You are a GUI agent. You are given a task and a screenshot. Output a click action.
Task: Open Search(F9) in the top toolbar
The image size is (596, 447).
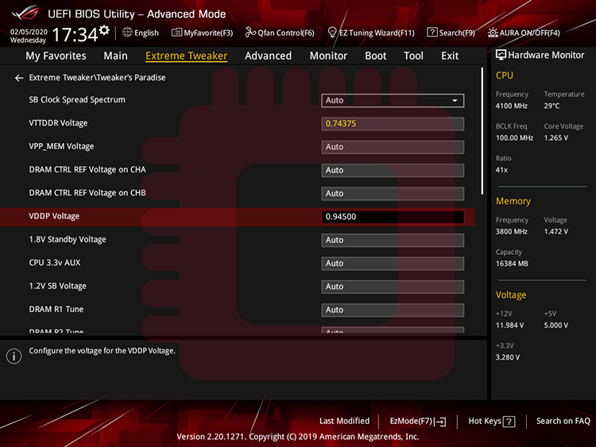pyautogui.click(x=451, y=33)
